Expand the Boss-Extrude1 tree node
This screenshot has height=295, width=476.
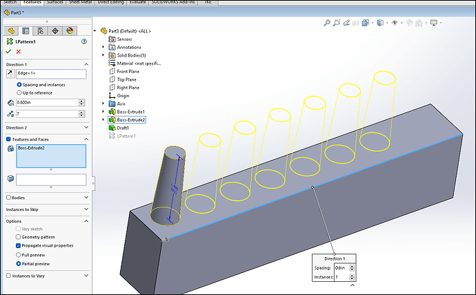[103, 112]
